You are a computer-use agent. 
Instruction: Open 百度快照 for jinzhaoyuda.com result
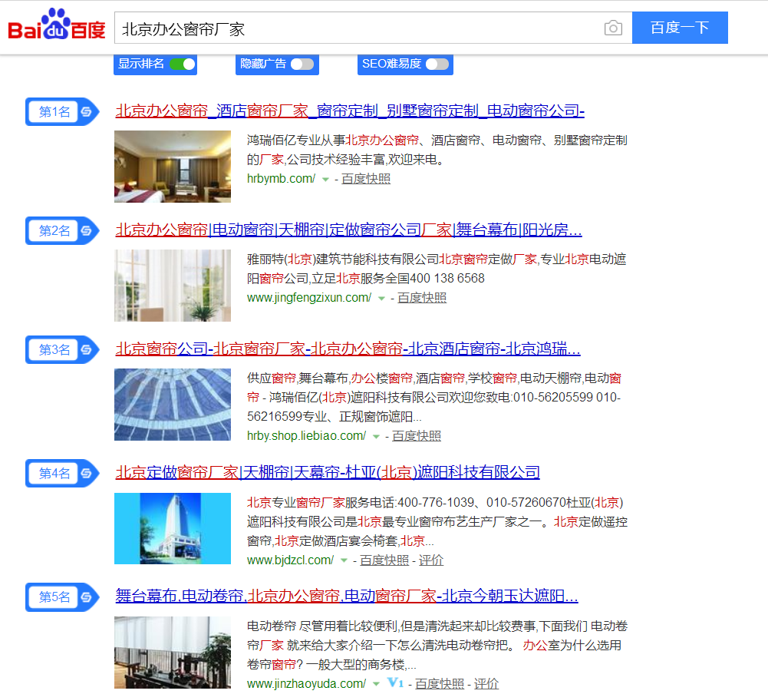(440, 684)
